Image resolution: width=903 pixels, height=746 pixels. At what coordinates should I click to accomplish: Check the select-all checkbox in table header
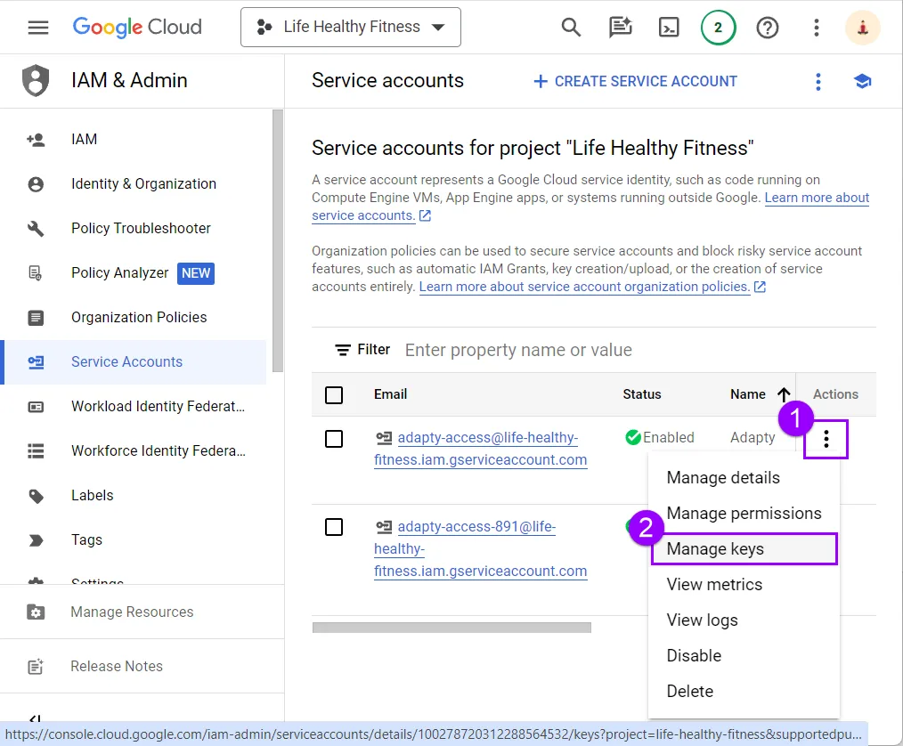334,394
